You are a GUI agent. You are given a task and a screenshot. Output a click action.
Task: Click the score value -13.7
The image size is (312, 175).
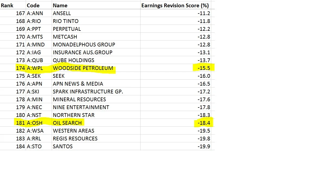tap(204, 60)
